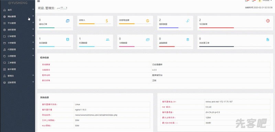Click the version value 'v 2.0'
The height and width of the screenshot is (132, 275).
pyautogui.click(x=154, y=70)
